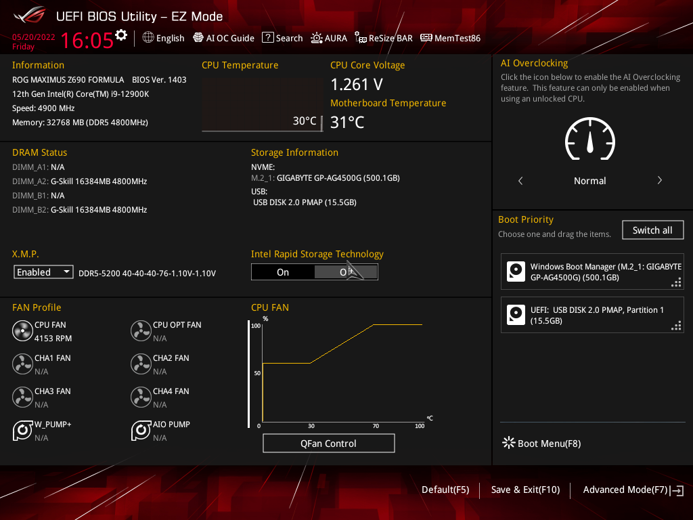Image resolution: width=693 pixels, height=520 pixels.
Task: Click the W_PUMP+ pump icon
Action: [22, 430]
